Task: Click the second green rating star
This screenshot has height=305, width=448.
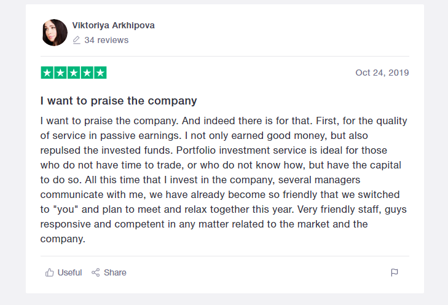Action: tap(60, 73)
